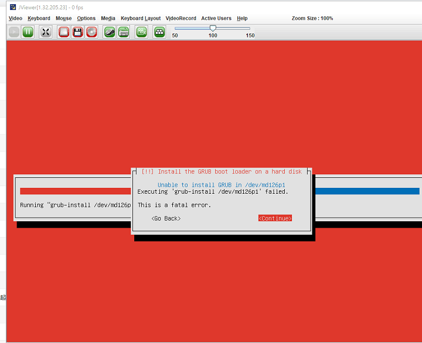Open the Keyboard menu
422x343 pixels.
39,18
